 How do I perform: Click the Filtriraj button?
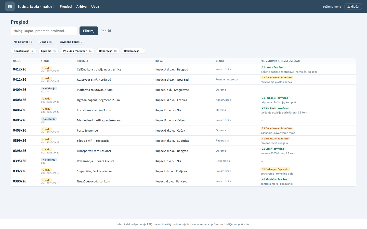pyautogui.click(x=89, y=31)
